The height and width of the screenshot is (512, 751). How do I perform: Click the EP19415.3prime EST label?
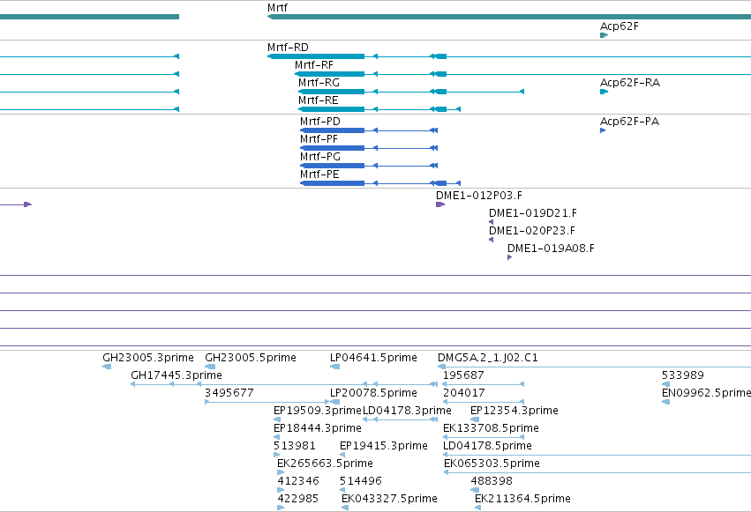point(384,446)
